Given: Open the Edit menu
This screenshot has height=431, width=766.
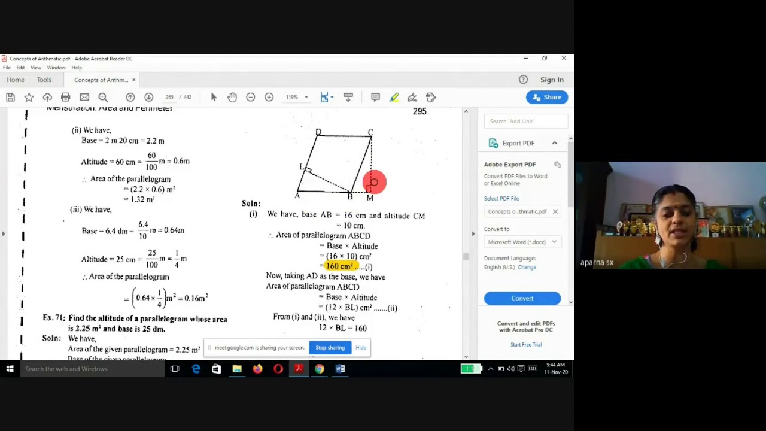Looking at the screenshot, I should tap(20, 68).
